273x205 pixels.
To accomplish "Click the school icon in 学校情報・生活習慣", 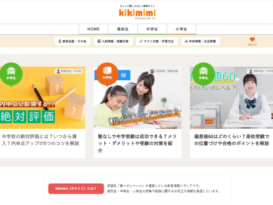I will [186, 41].
